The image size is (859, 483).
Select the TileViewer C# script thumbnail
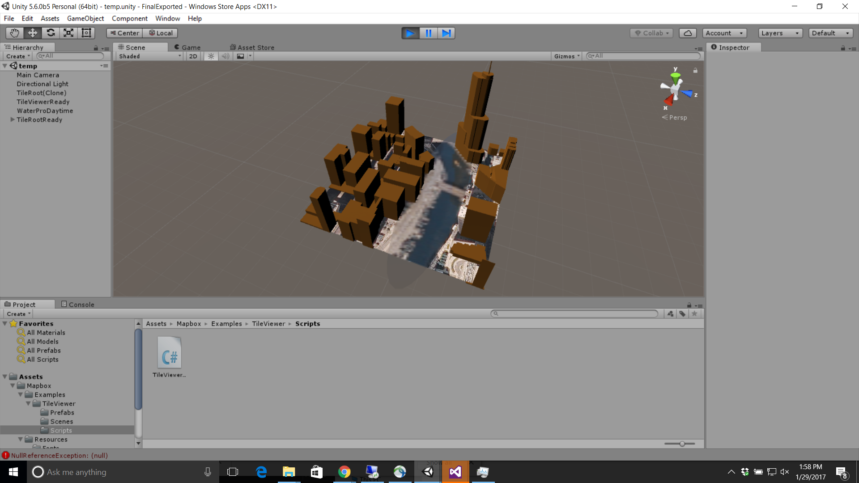click(x=169, y=353)
